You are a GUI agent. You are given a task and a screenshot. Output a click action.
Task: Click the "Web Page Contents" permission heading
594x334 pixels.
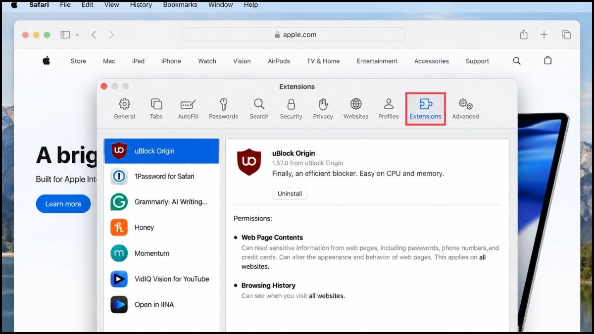click(272, 238)
